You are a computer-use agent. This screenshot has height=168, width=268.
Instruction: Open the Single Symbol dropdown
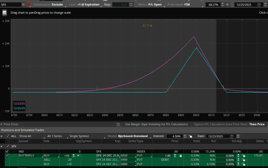click(87, 136)
